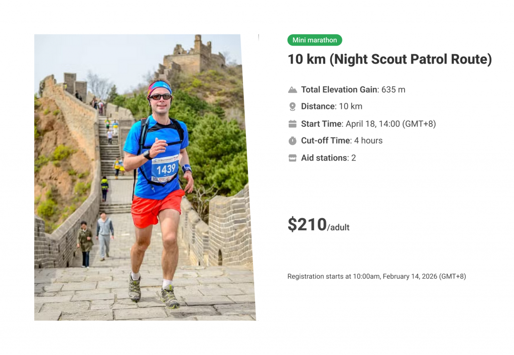
Task: Open the 10 km Night Scout Patrol Route title
Action: [x=390, y=59]
